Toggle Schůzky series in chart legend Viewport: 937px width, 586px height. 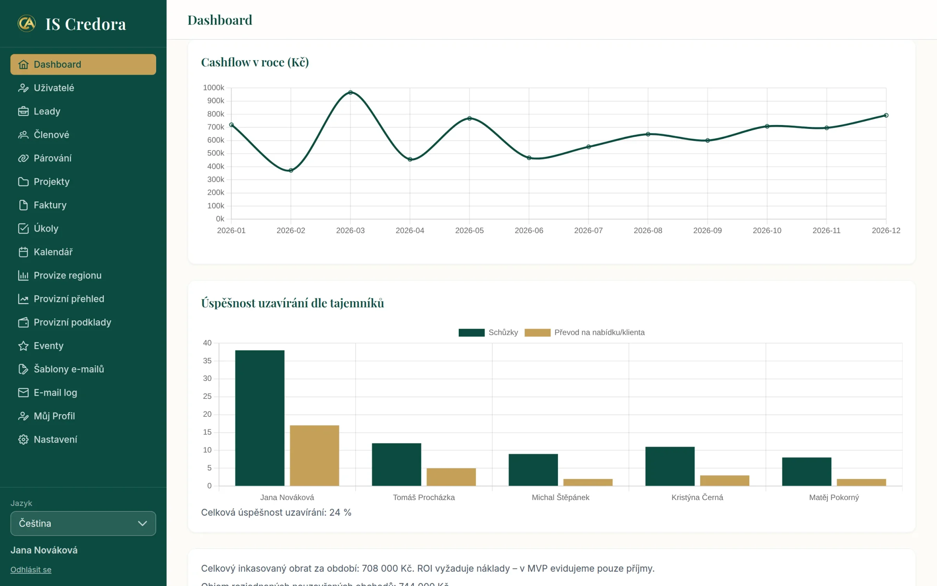[488, 332]
